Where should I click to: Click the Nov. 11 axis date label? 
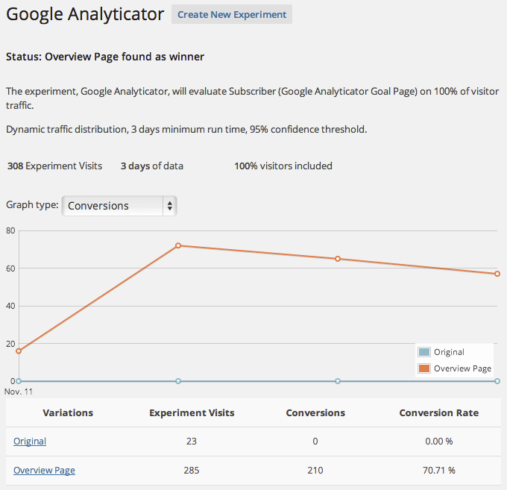tap(19, 392)
